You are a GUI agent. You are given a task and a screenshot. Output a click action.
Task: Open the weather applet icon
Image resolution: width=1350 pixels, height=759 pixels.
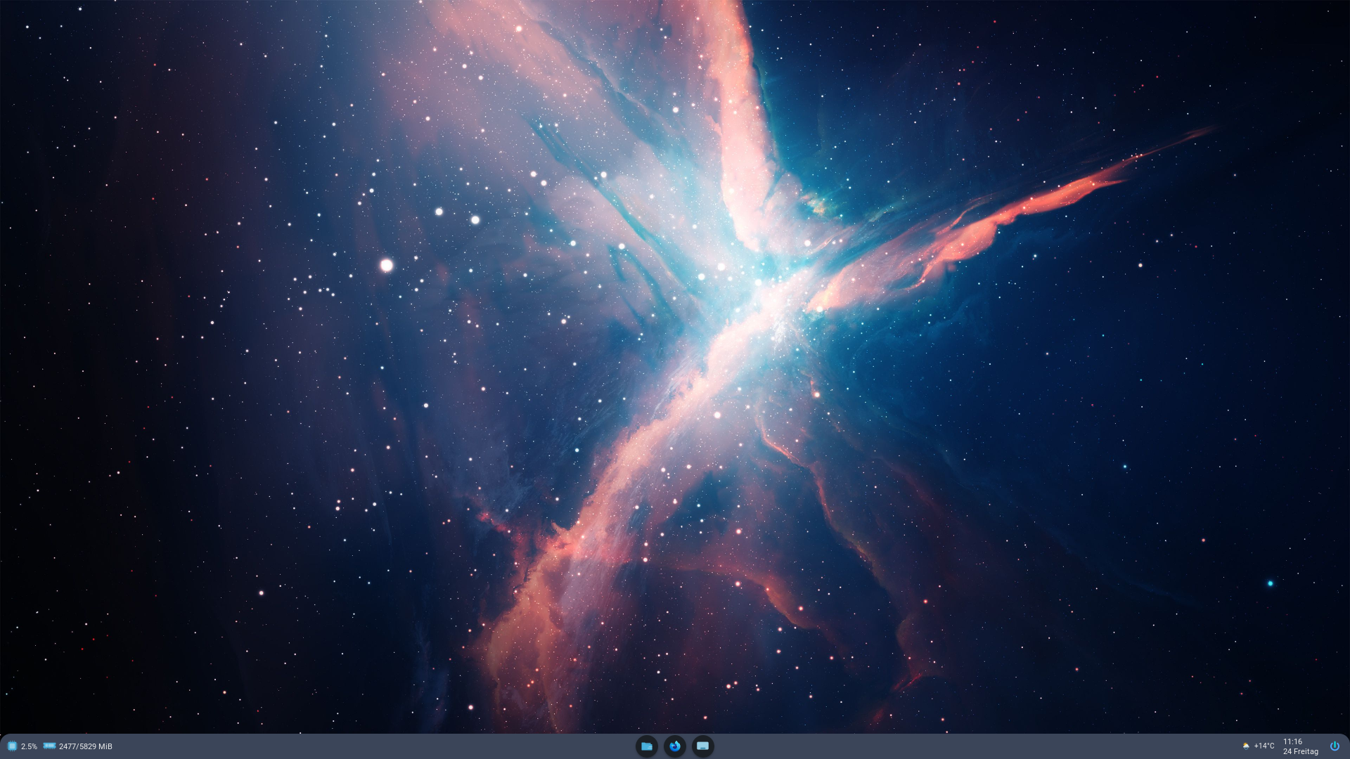tap(1246, 746)
